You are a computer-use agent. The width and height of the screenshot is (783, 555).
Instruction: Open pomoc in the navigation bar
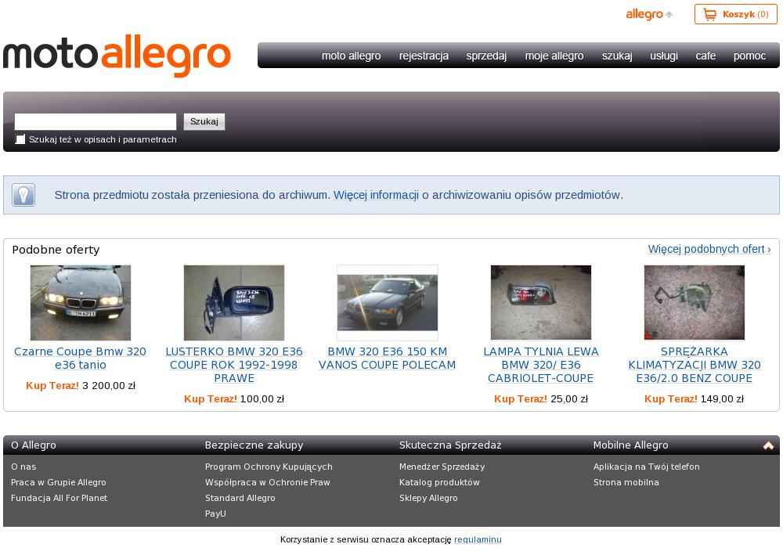[749, 56]
